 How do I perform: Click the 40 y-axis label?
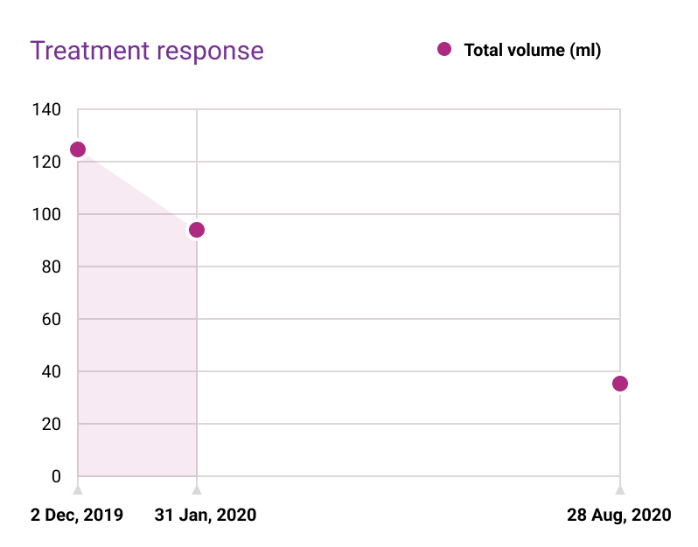point(51,372)
